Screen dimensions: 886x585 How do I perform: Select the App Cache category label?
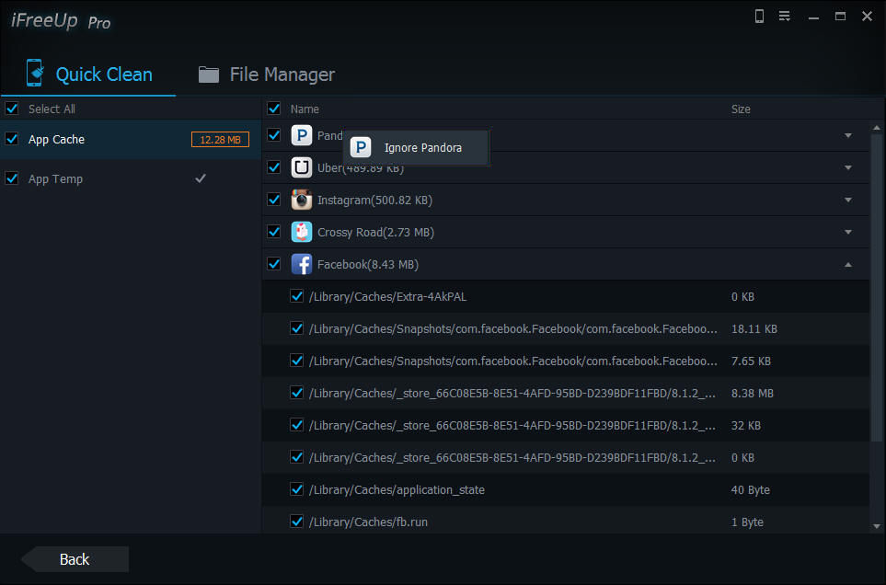56,140
